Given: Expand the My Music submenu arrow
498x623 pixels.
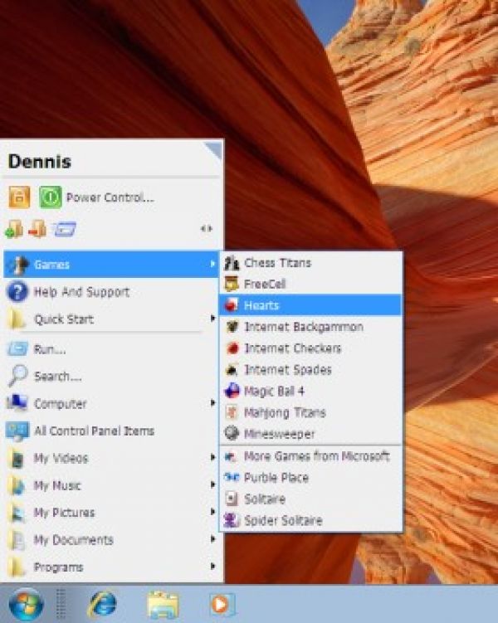Looking at the screenshot, I should 212,484.
